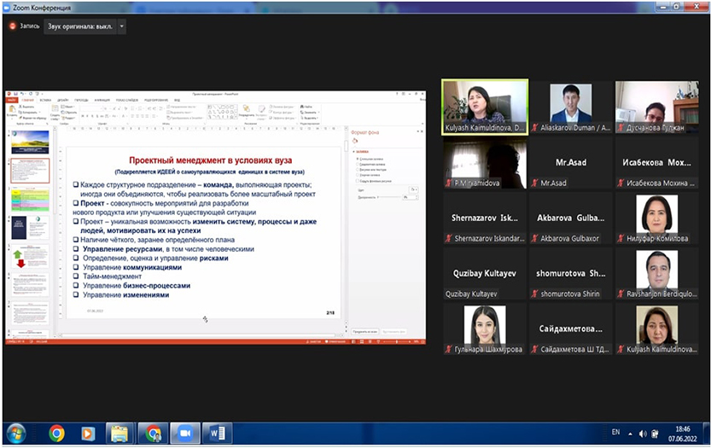Image resolution: width=711 pixels, height=448 pixels.
Task: Open dropdown next to Звук оригинала button
Action: [122, 26]
